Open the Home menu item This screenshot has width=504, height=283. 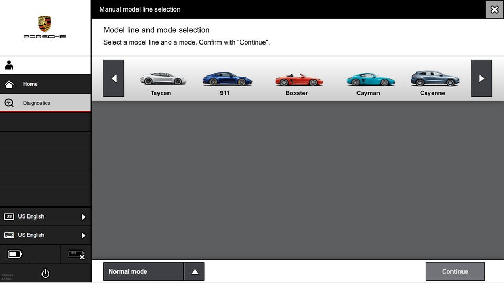45,84
